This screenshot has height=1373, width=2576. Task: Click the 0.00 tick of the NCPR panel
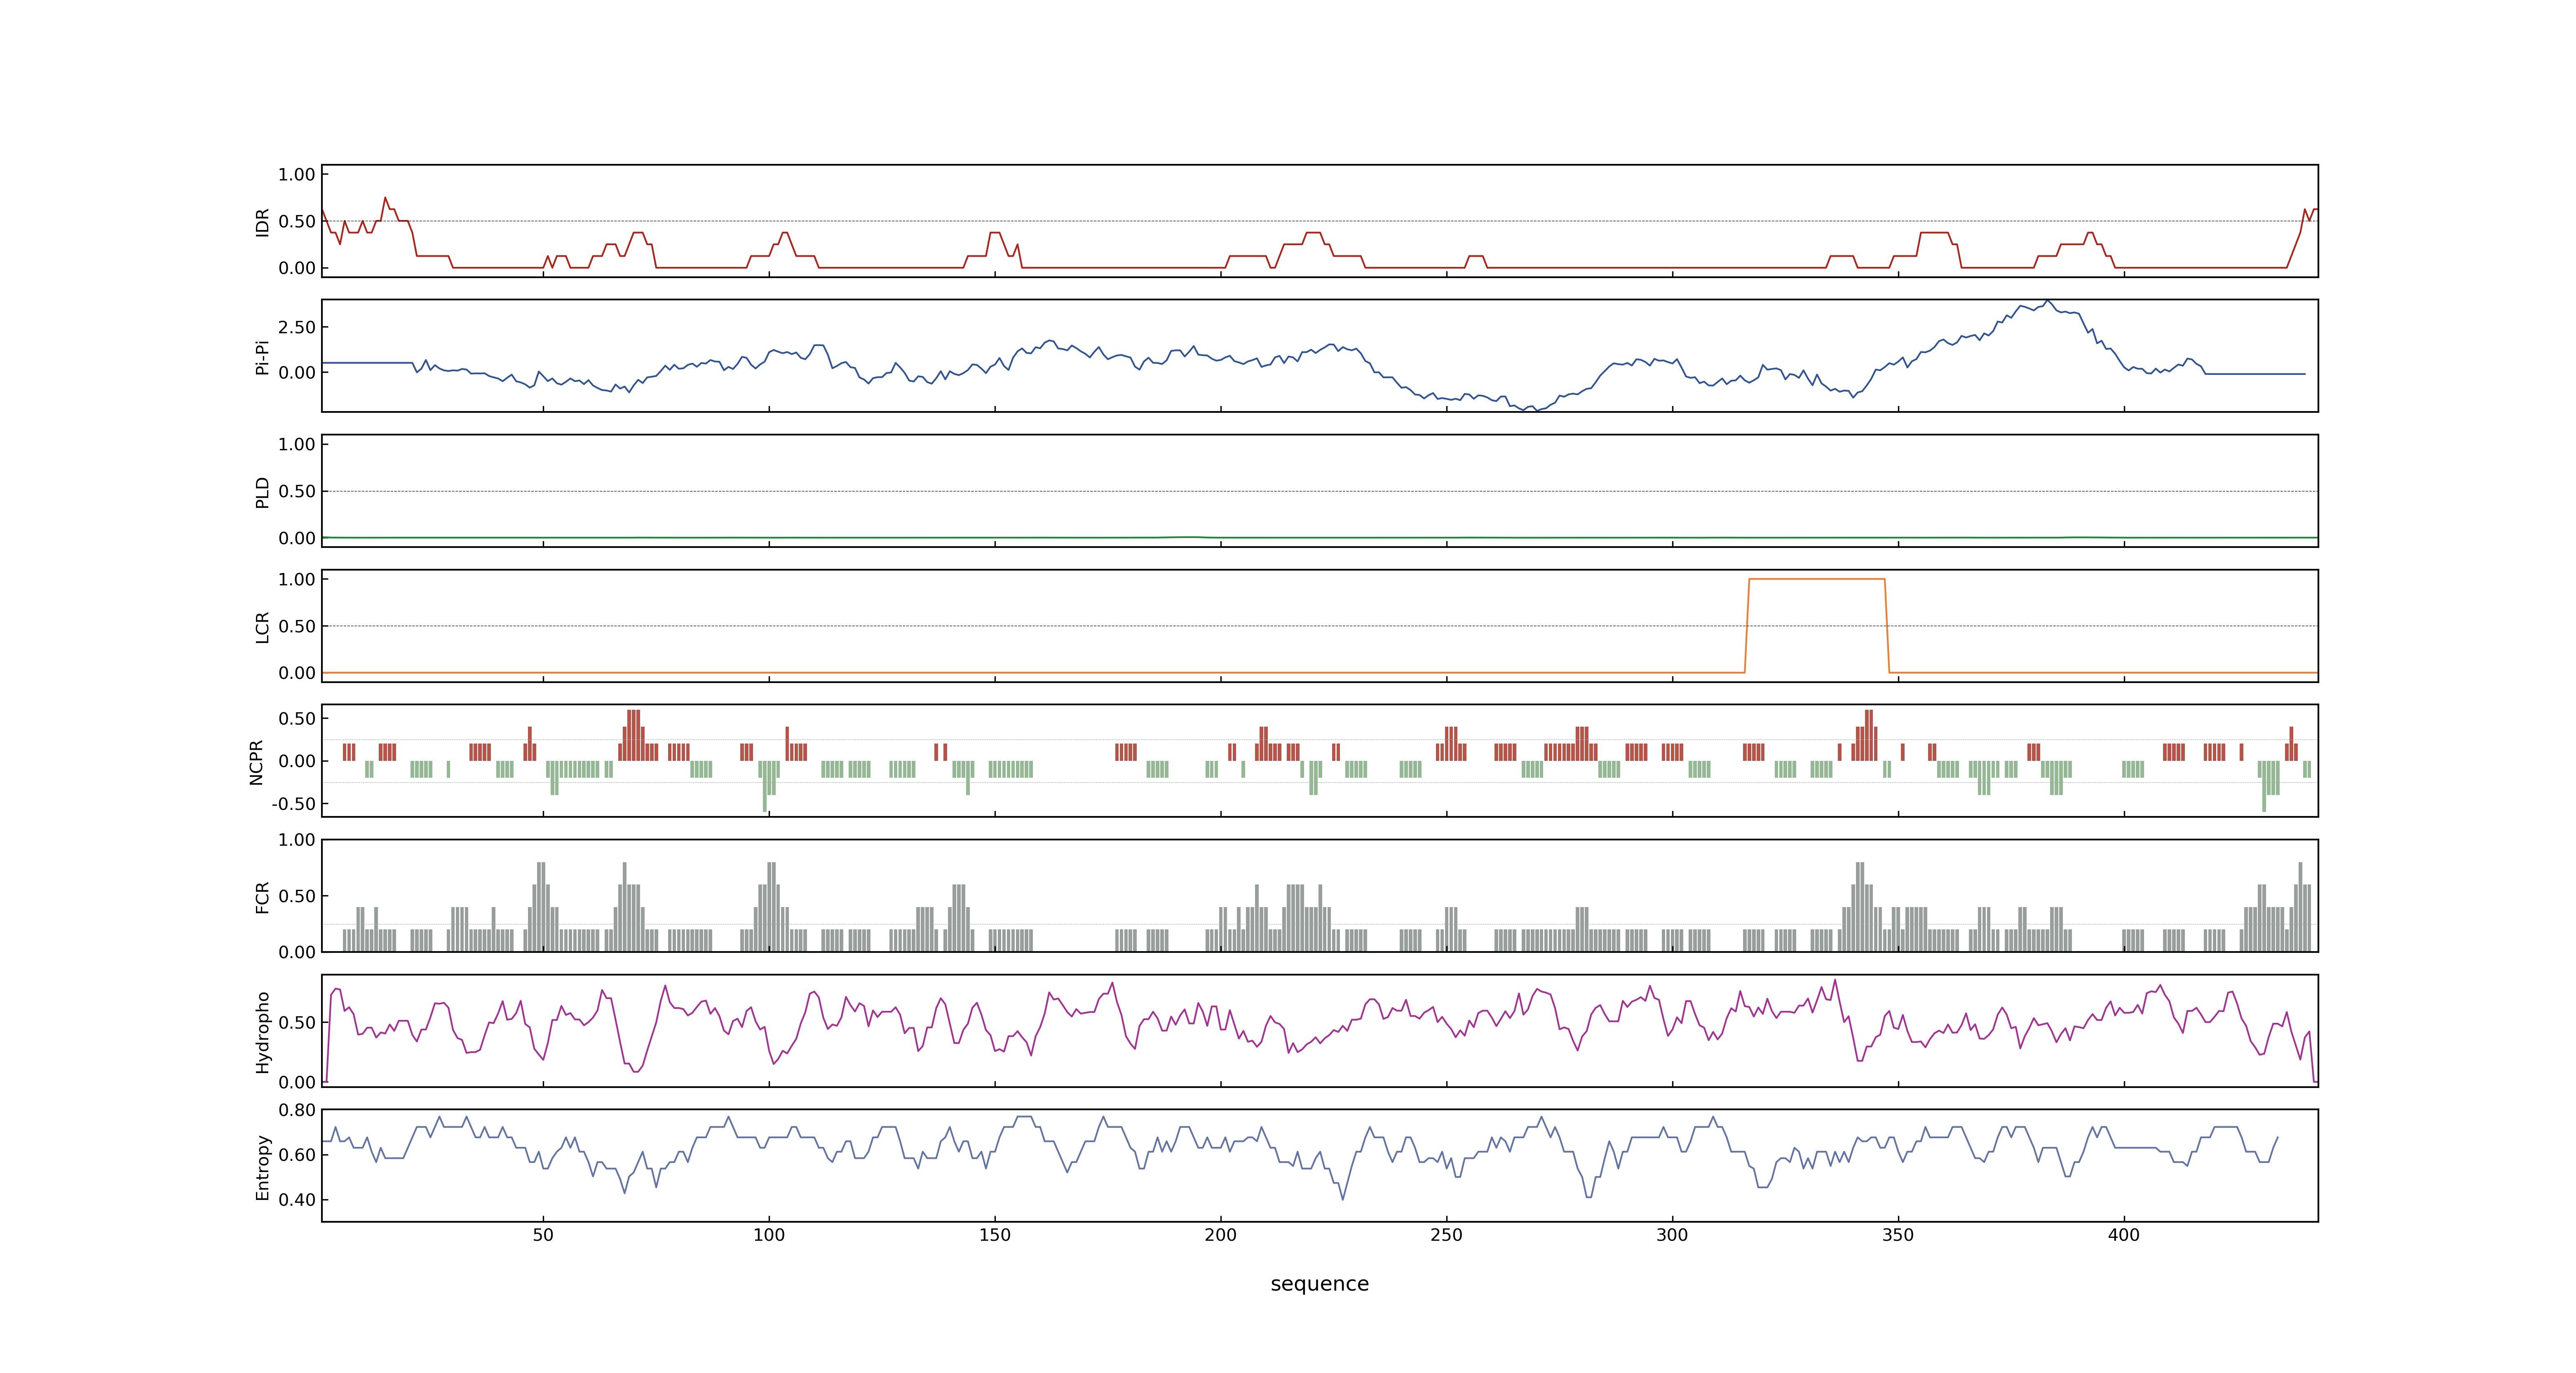297,761
